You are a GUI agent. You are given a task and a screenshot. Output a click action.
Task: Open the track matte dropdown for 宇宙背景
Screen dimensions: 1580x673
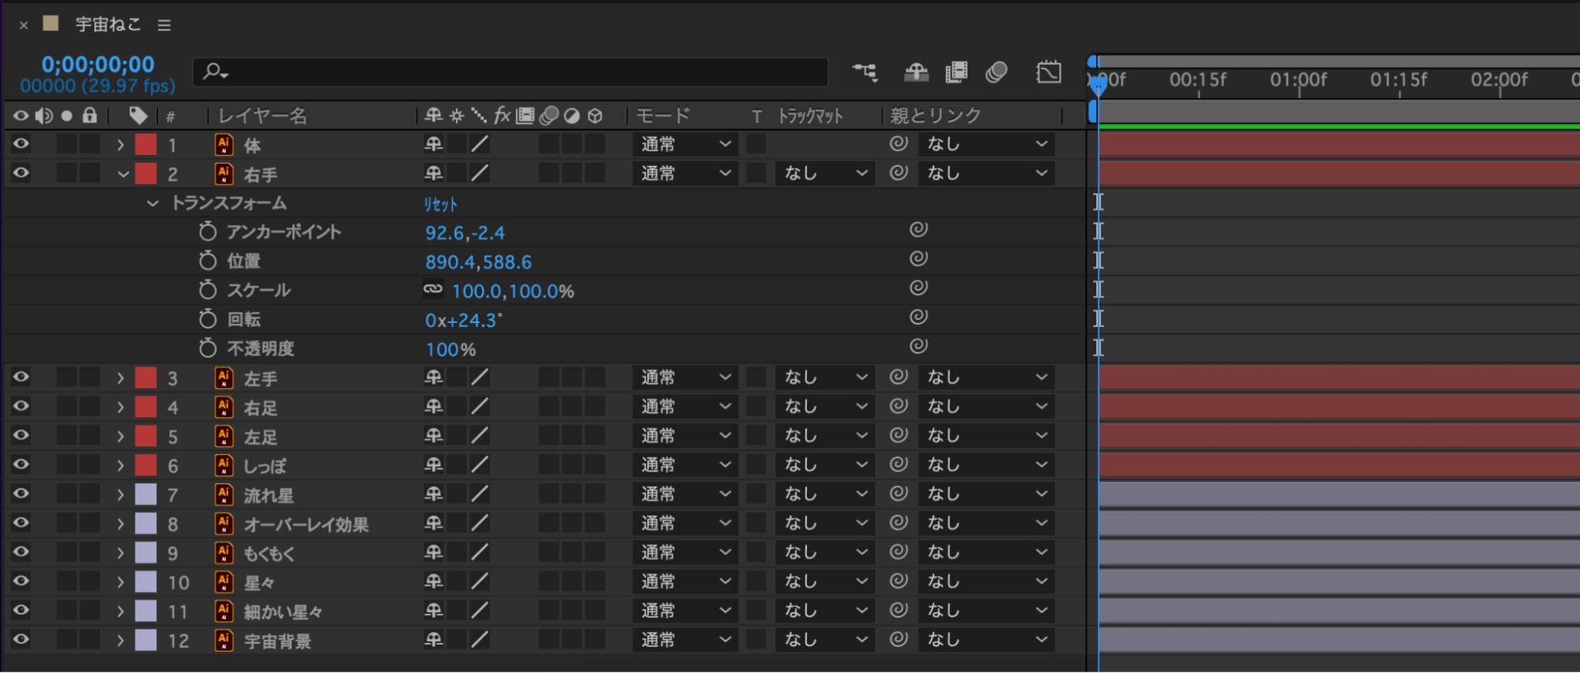pyautogui.click(x=824, y=640)
